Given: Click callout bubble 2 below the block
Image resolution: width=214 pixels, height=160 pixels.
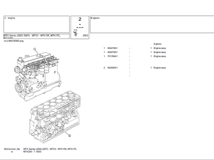Looking at the screenshot, I should pos(70,136).
